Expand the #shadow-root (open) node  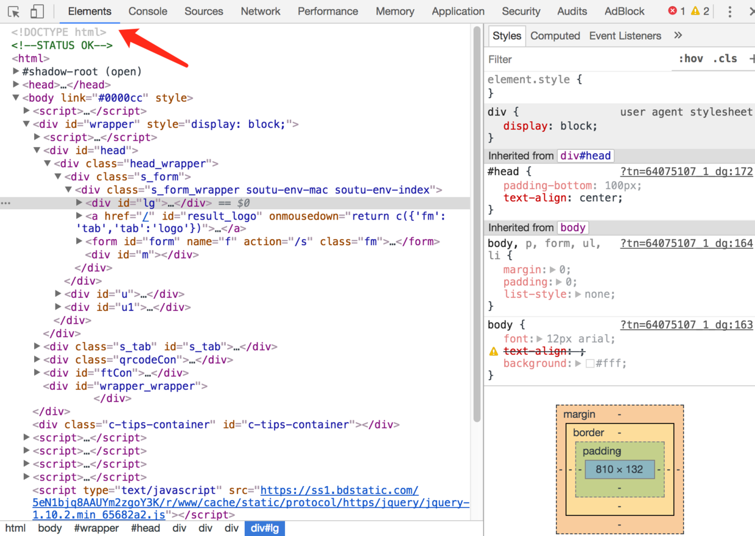(x=16, y=72)
